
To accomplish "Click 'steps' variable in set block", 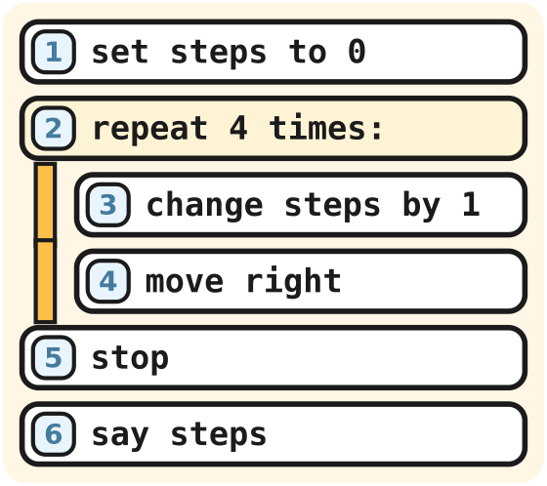I will [x=219, y=54].
